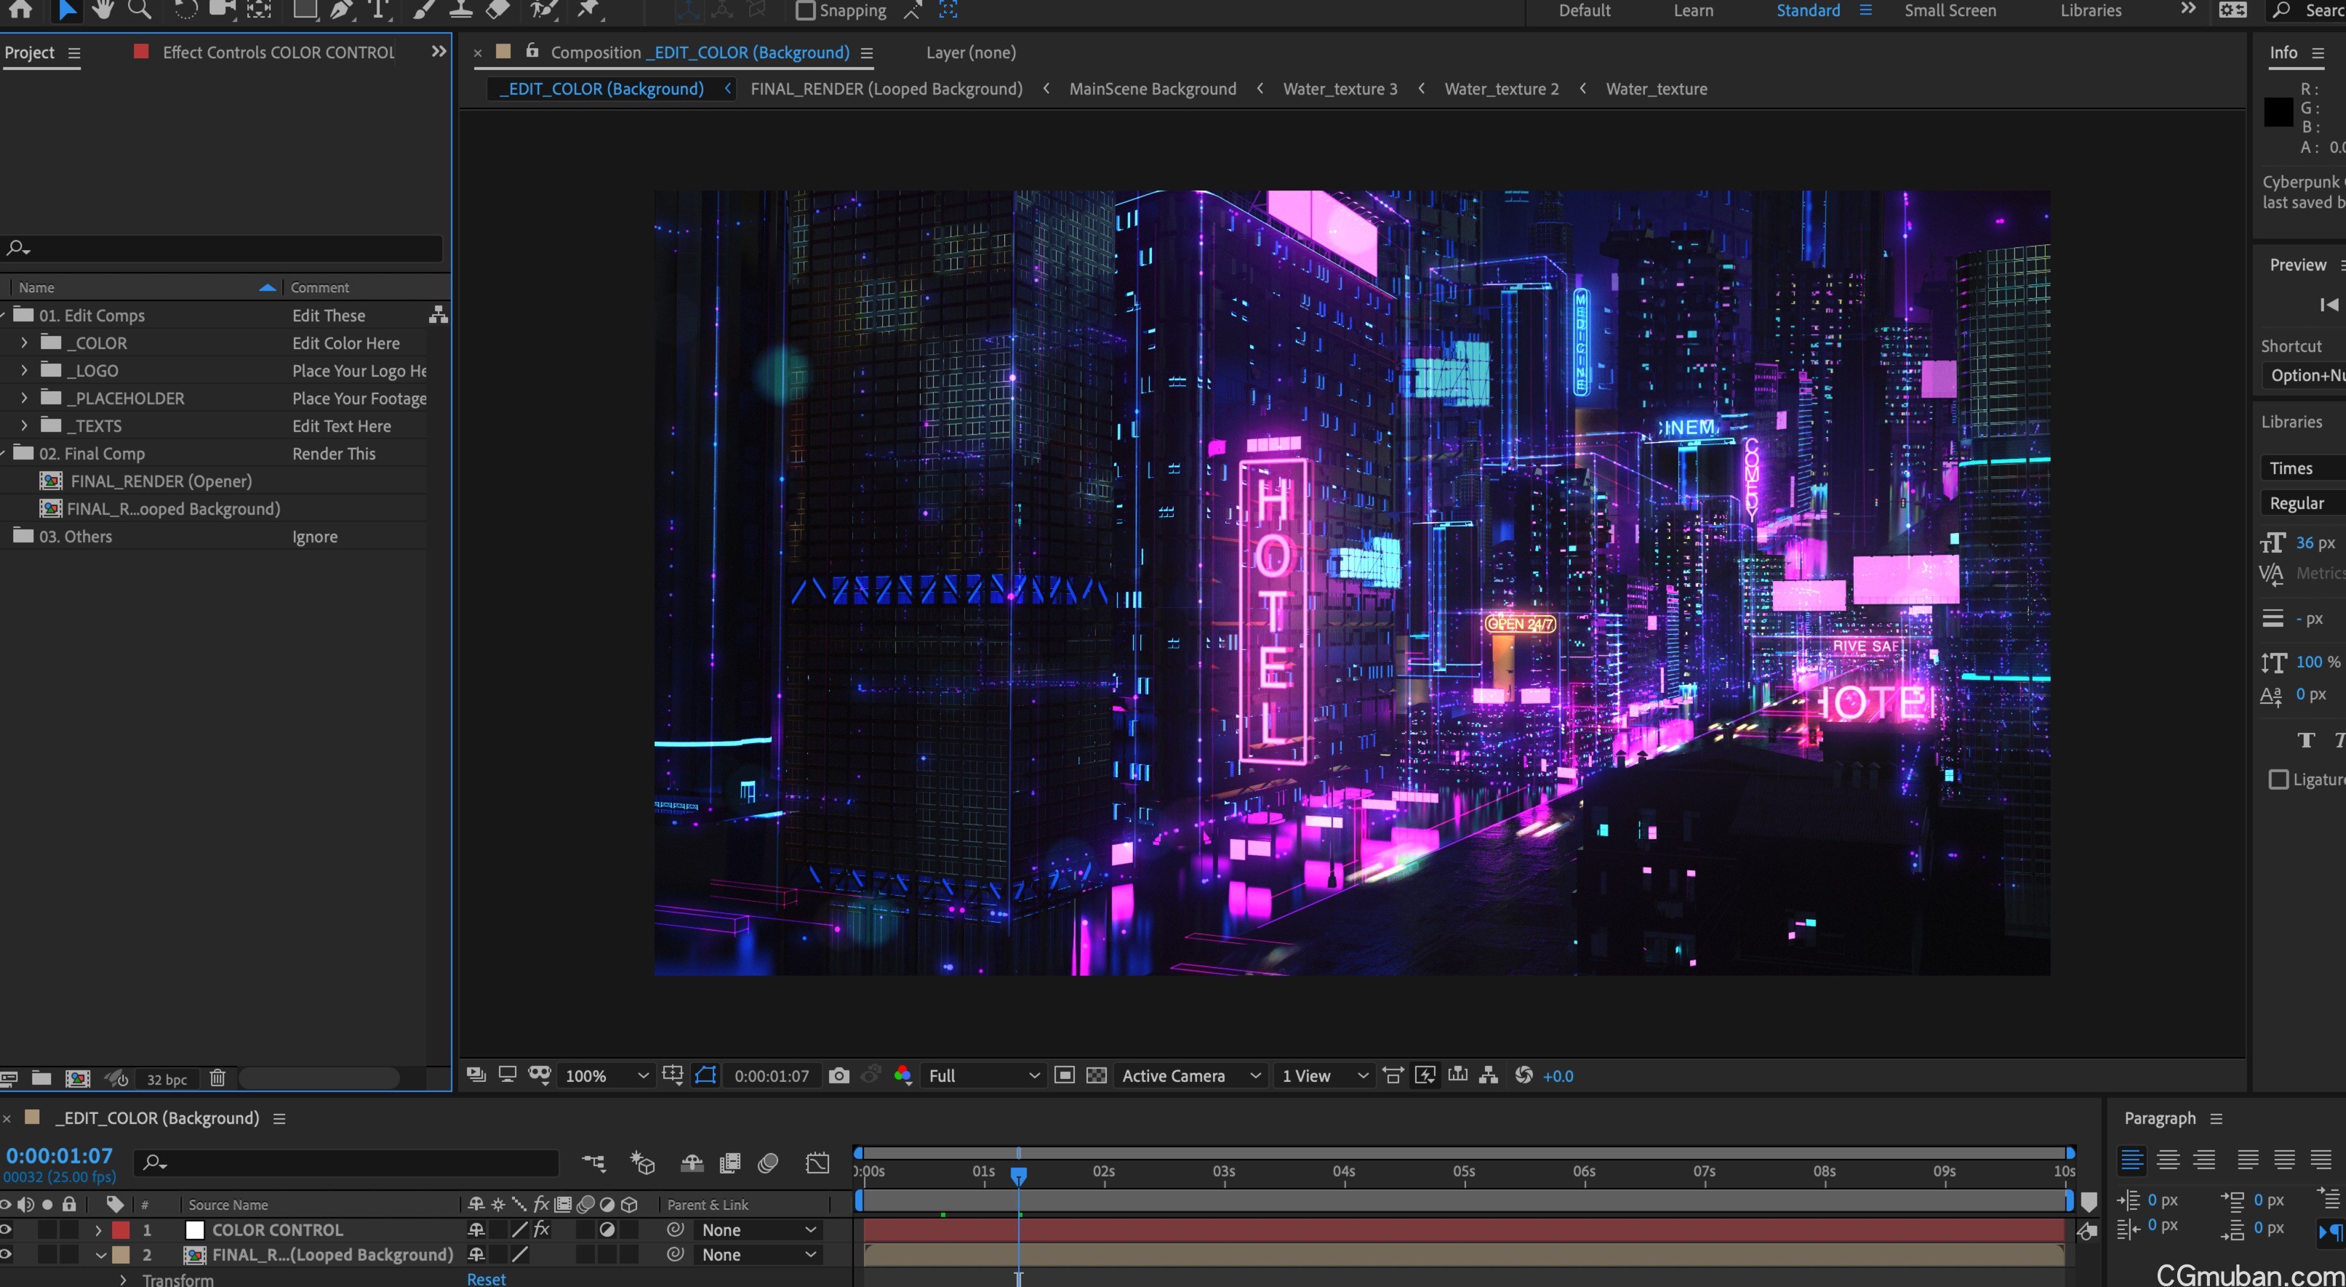This screenshot has height=1287, width=2346.
Task: Hide the COLOR CONTROL layer
Action: pyautogui.click(x=7, y=1230)
